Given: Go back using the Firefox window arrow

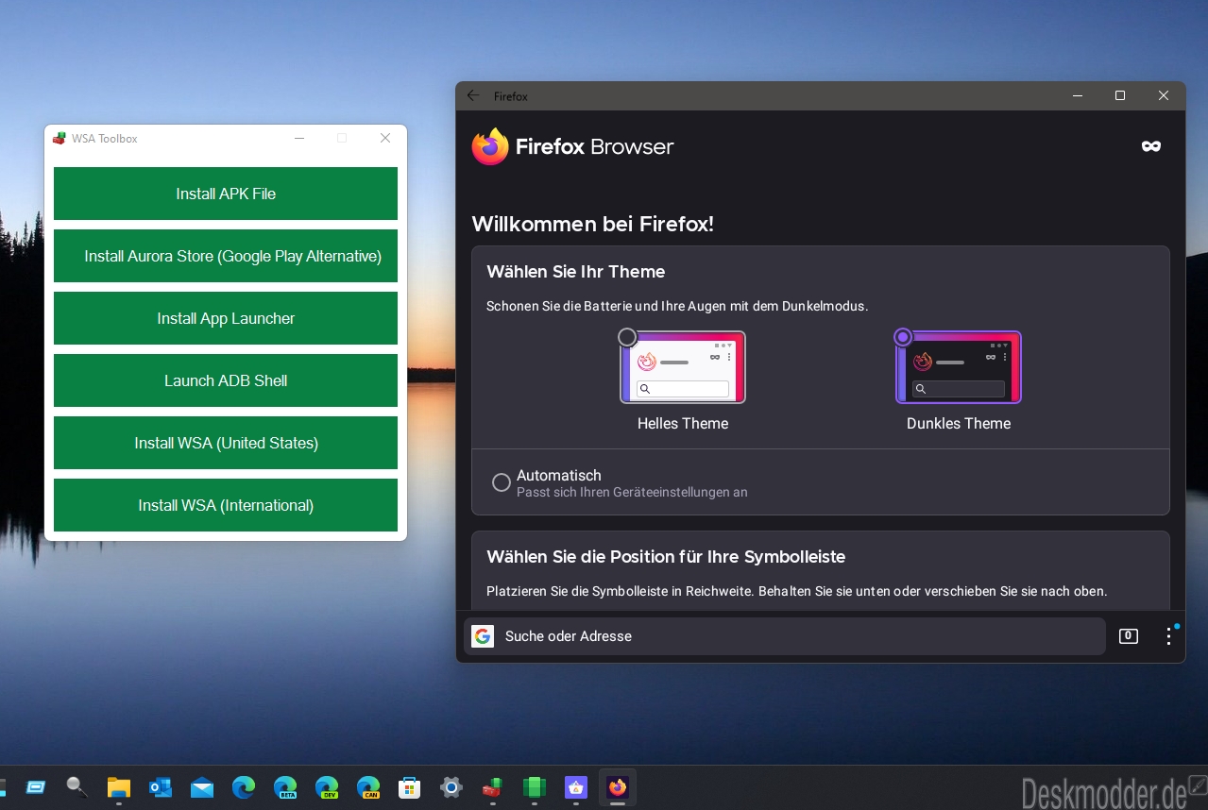Looking at the screenshot, I should coord(473,95).
